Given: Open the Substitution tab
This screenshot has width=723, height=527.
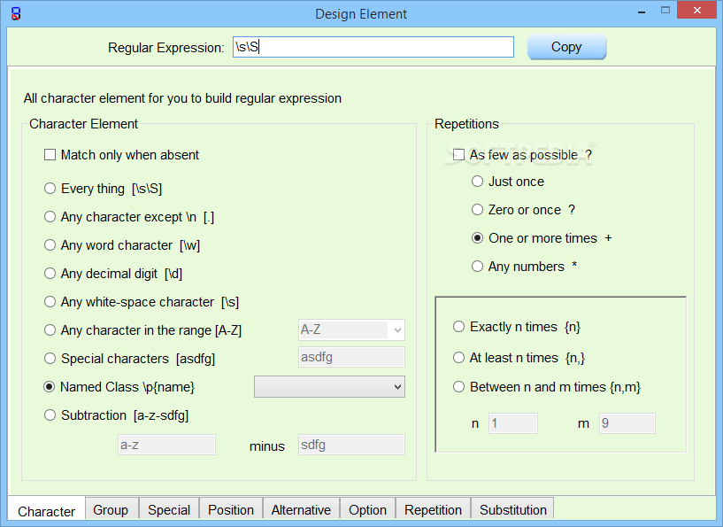Looking at the screenshot, I should tap(513, 509).
